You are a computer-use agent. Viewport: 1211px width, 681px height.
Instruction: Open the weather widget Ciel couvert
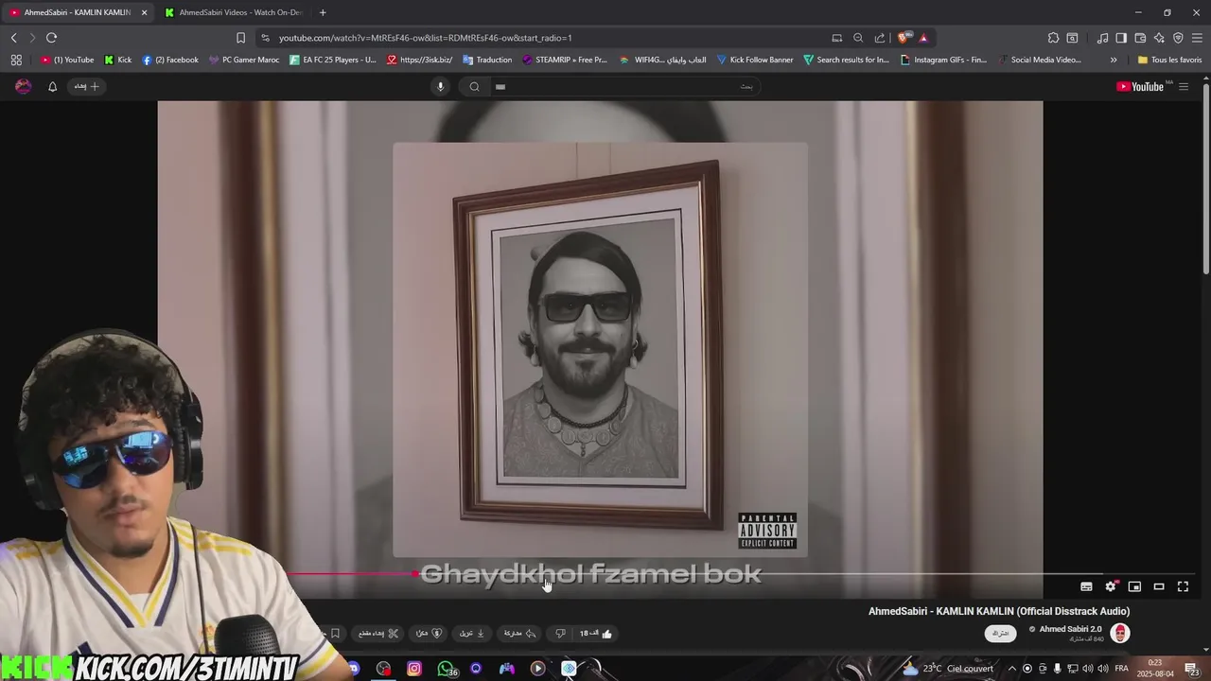947,668
